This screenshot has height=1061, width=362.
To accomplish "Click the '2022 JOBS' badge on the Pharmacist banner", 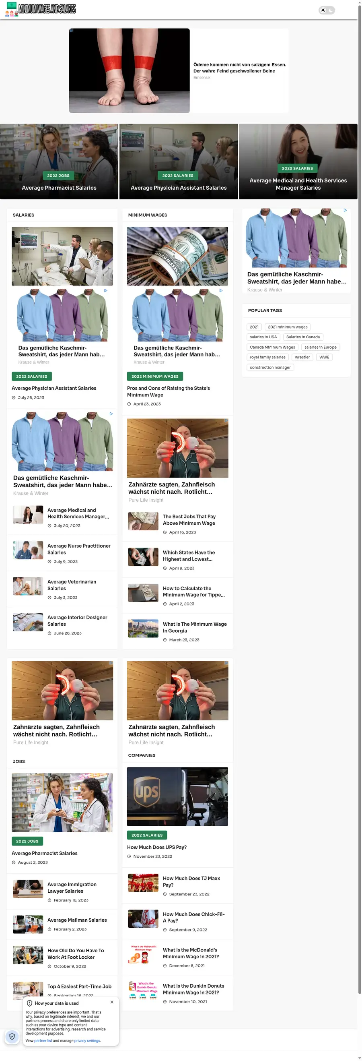I will (58, 176).
